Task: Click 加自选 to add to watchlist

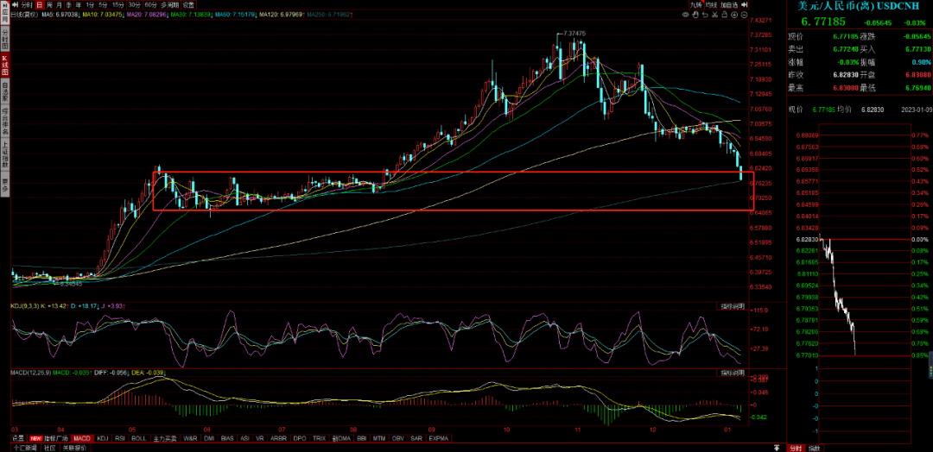Action: [729, 5]
